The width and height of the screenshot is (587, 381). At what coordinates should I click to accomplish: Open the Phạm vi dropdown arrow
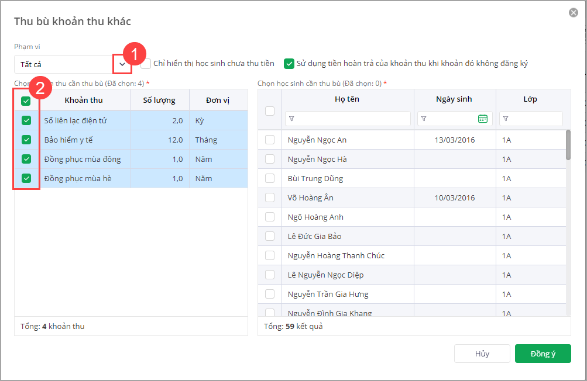click(x=122, y=64)
